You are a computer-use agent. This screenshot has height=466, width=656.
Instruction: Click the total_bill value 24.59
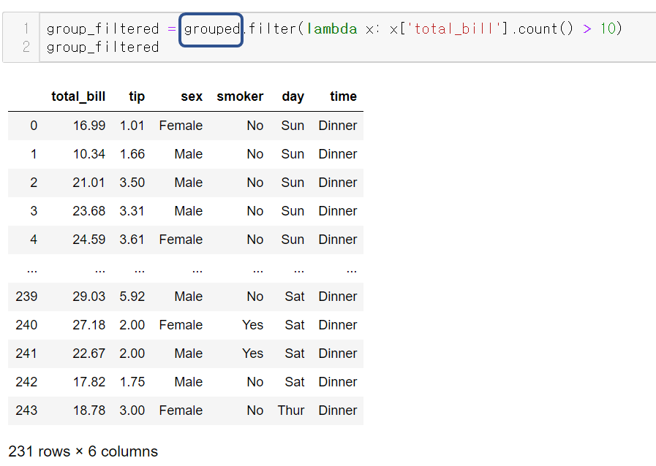[89, 240]
